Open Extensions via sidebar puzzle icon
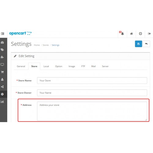 (2, 57)
